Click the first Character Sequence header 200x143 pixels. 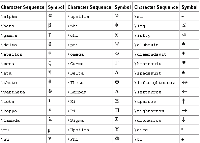(23, 7)
